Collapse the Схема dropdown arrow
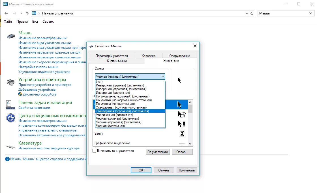 click(162, 76)
